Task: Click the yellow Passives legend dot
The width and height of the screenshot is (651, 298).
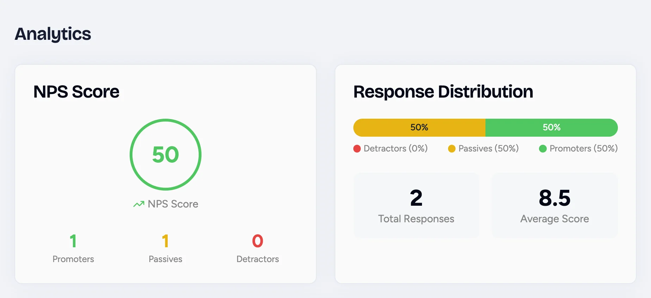Action: tap(452, 149)
